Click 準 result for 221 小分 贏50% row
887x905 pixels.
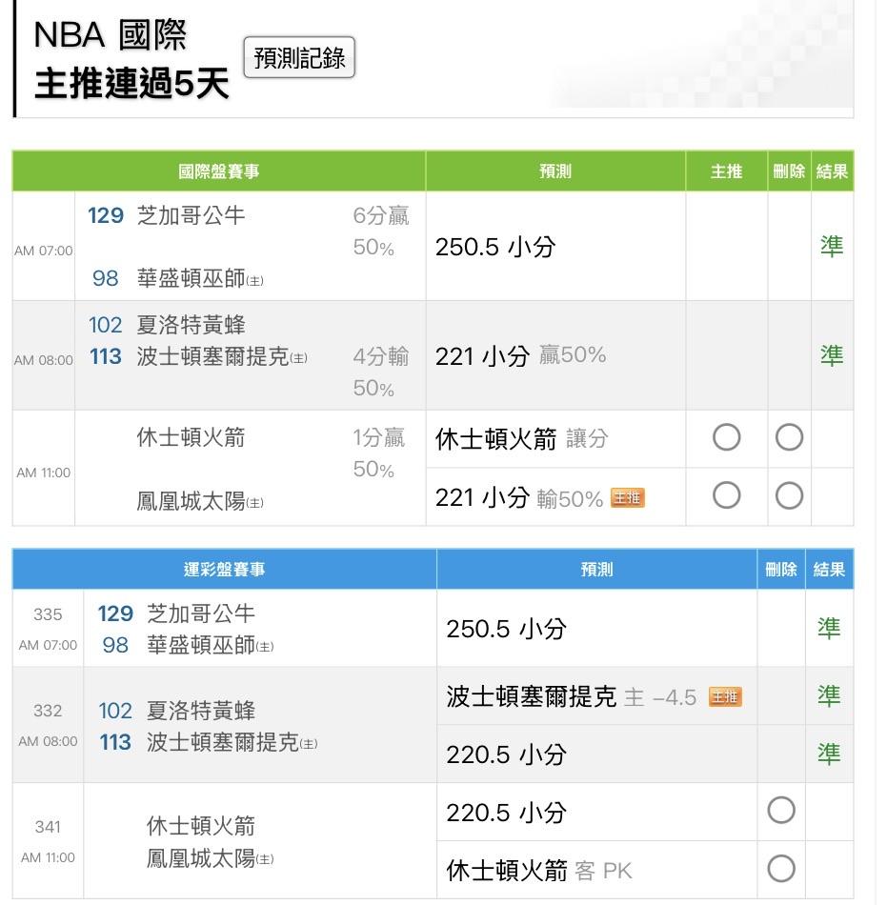[832, 355]
